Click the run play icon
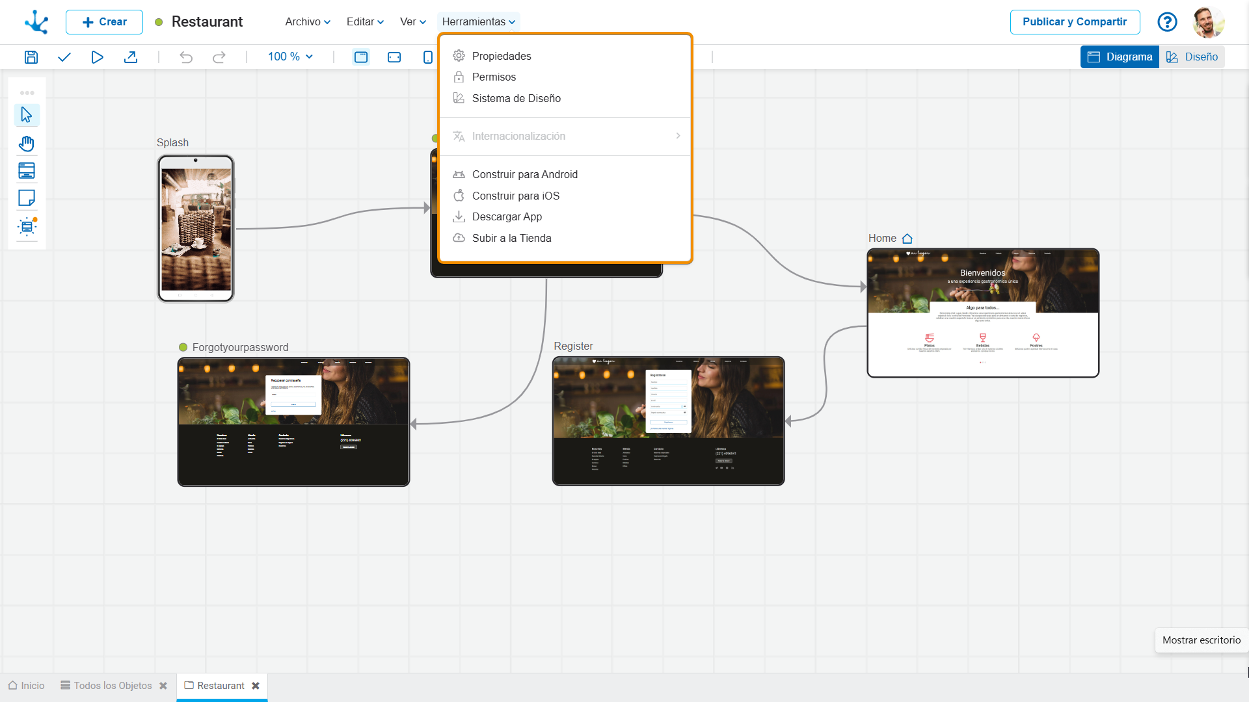The image size is (1249, 702). point(97,57)
